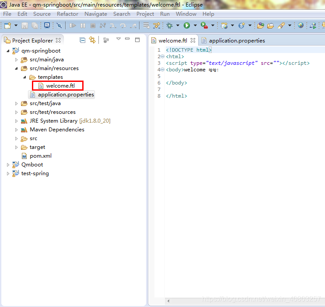Click the Save icon in toolbar
Screen dimensions: 325x307
[24, 25]
